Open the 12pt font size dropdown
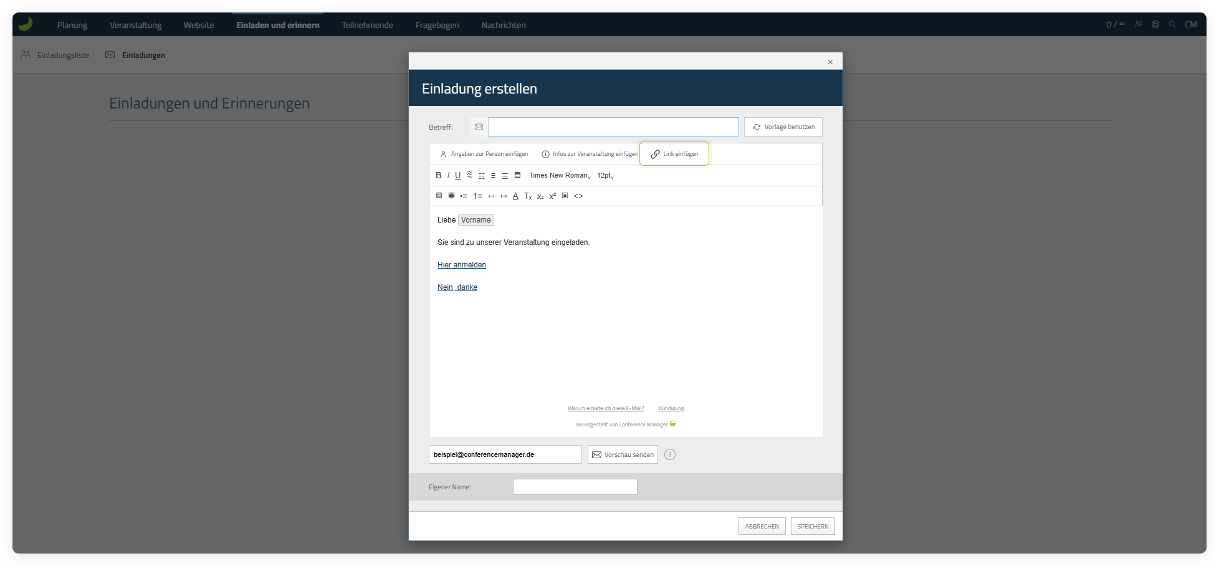This screenshot has height=566, width=1219. (605, 175)
